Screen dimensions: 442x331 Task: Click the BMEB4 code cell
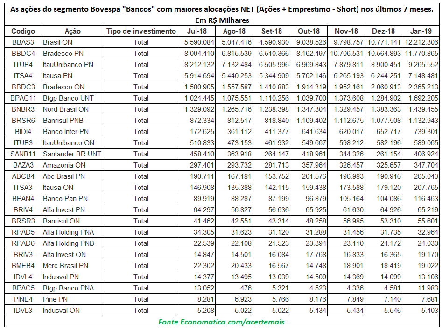coord(23,266)
